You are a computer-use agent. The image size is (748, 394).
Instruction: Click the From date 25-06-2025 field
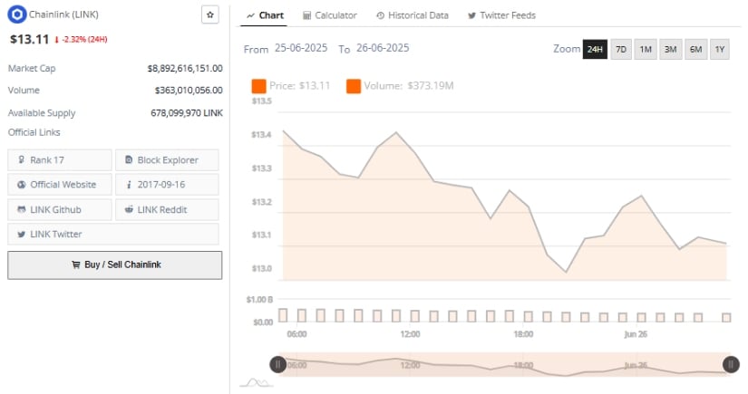click(301, 48)
